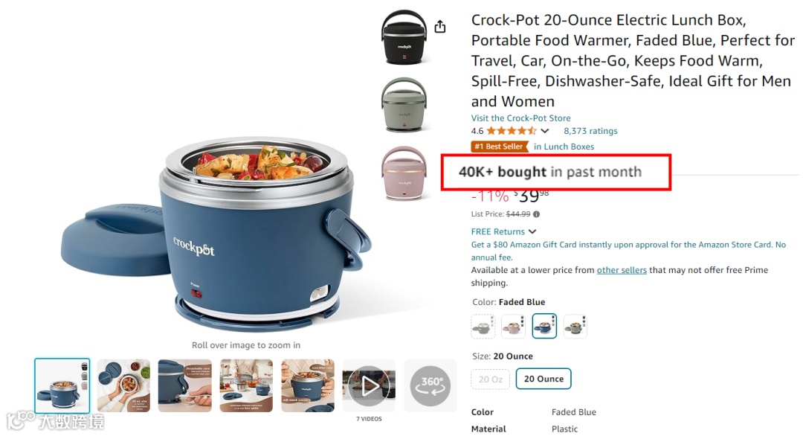803x436 pixels.
Task: Open the 8,373 ratings link
Action: (x=590, y=131)
